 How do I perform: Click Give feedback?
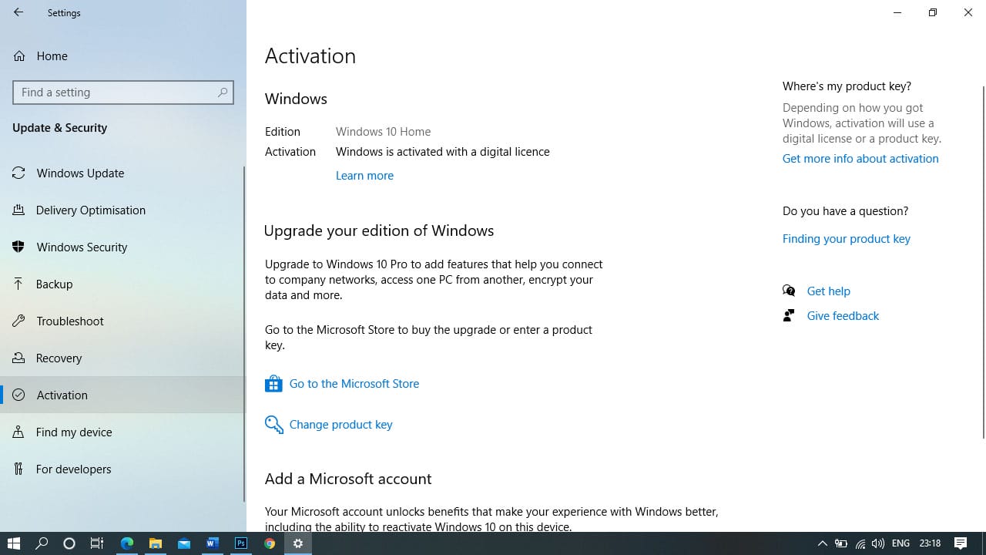pyautogui.click(x=842, y=315)
